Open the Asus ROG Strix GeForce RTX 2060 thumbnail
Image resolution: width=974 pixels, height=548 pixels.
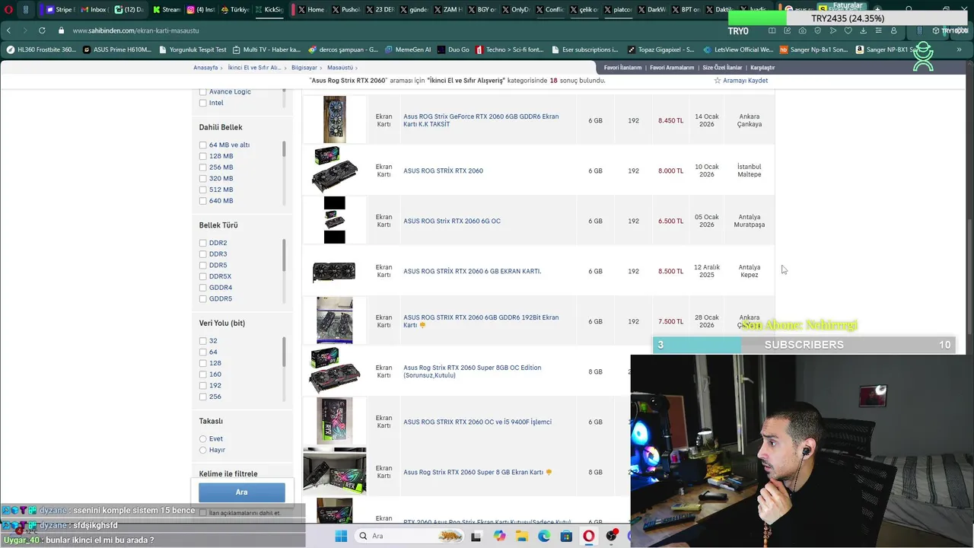[x=334, y=119]
